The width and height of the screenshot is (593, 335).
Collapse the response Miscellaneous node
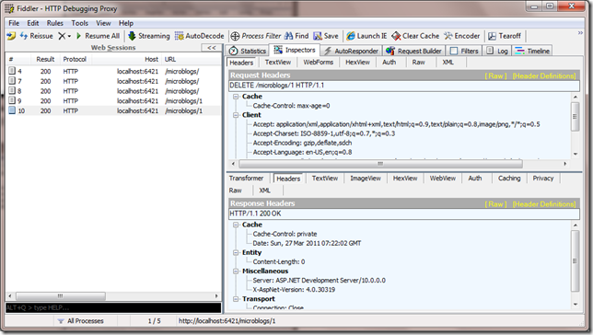click(x=236, y=271)
